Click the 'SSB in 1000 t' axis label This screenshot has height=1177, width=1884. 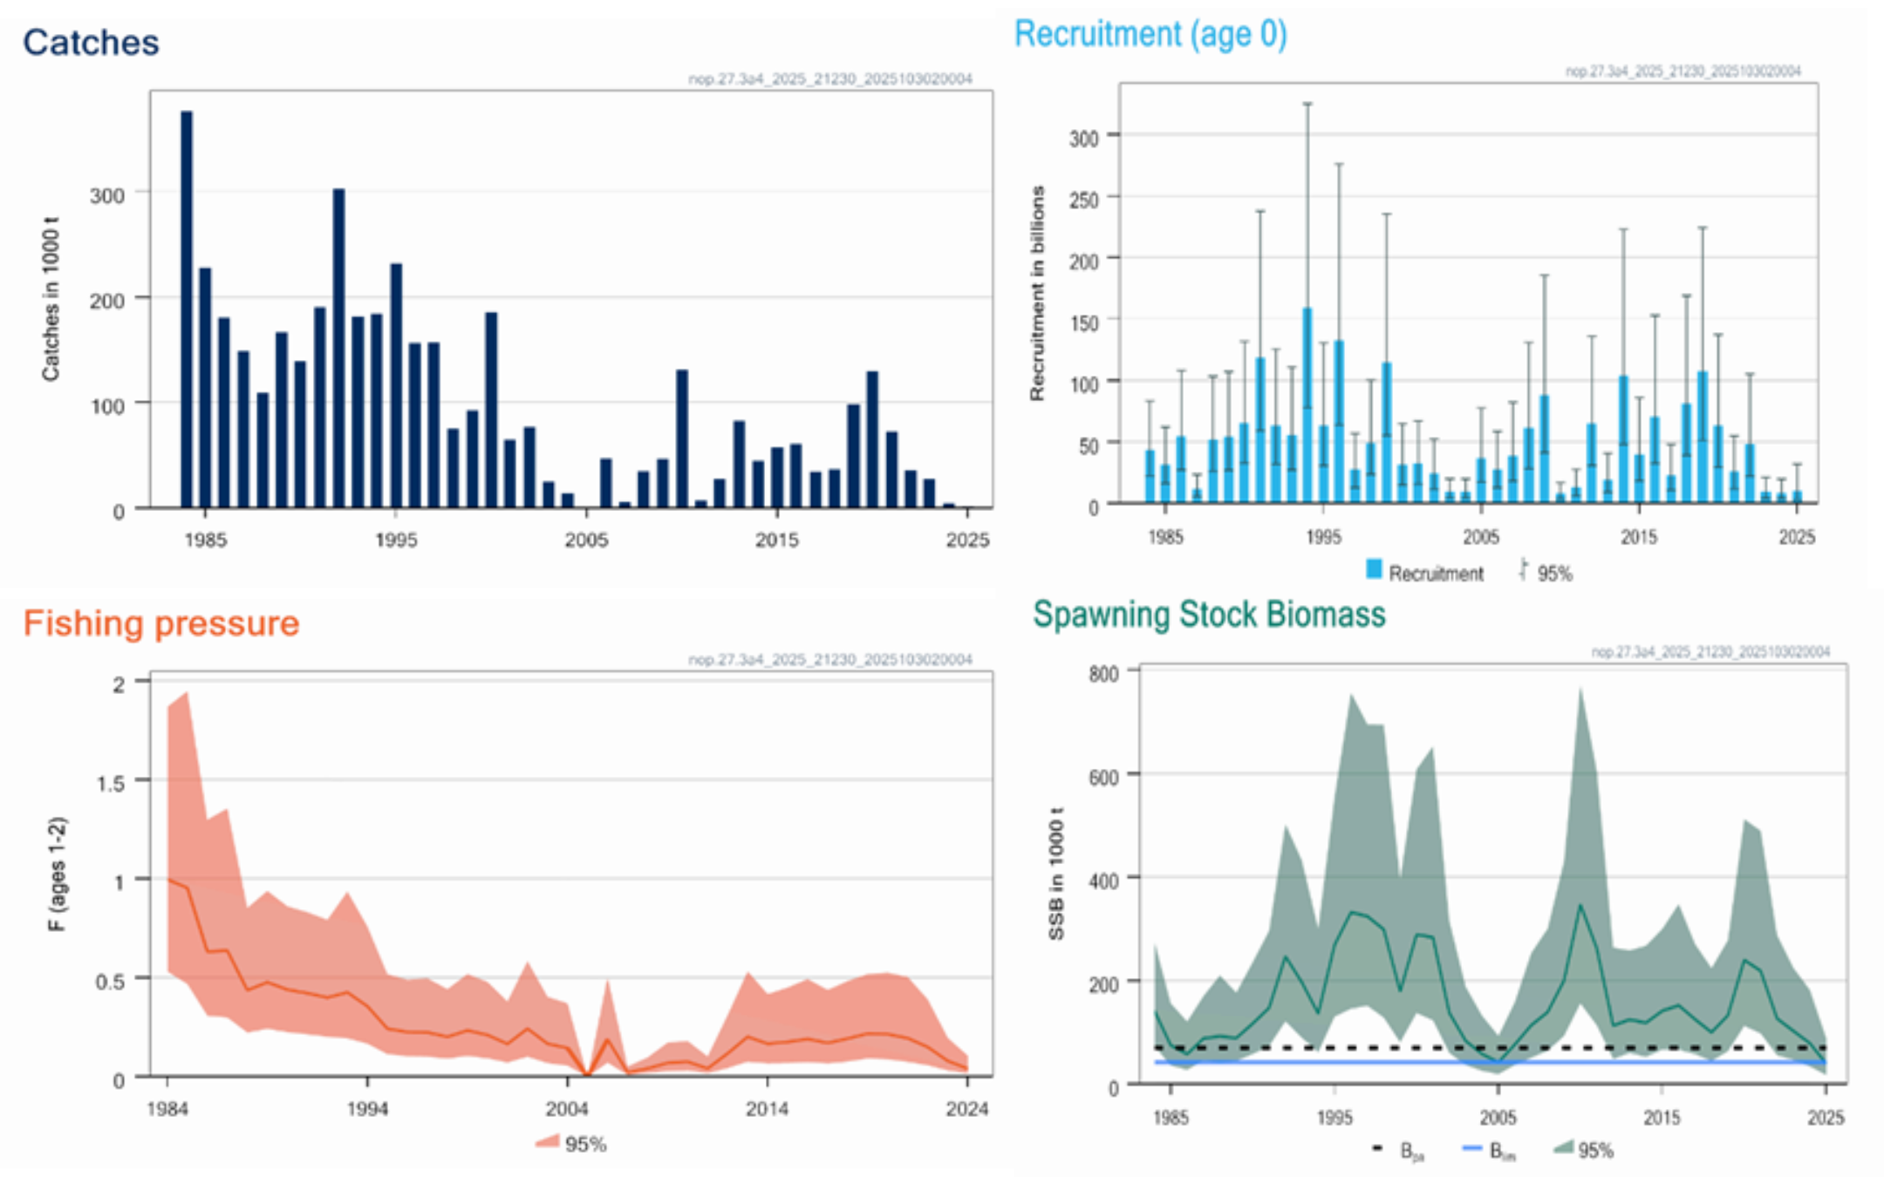coord(1056,874)
